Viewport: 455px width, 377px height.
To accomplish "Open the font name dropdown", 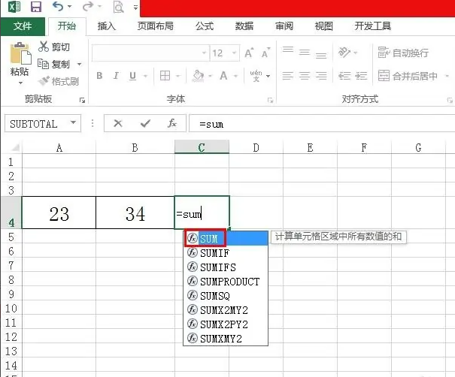I will [204, 53].
